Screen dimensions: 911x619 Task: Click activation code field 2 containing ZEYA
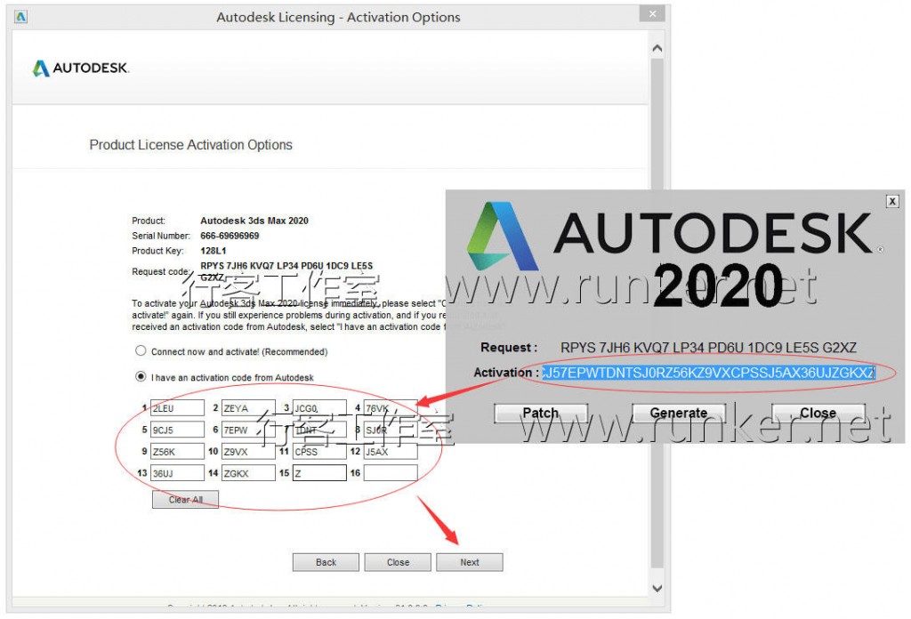(249, 408)
